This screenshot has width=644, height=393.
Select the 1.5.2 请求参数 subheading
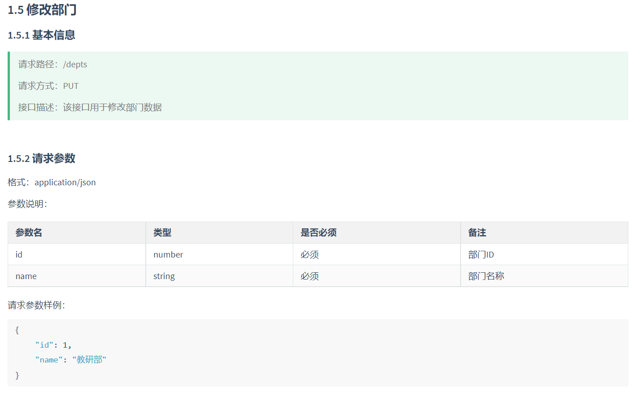(41, 159)
